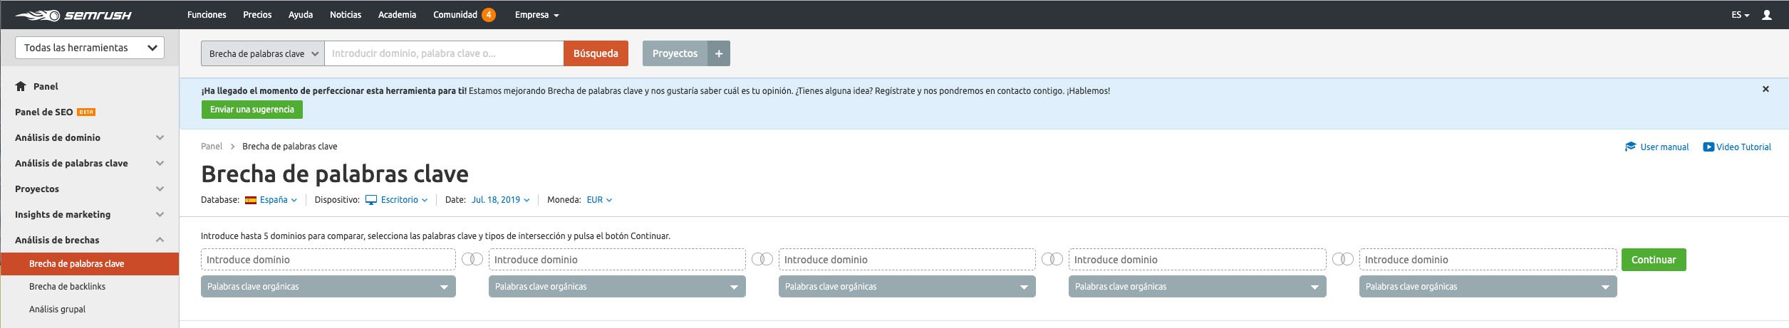
Task: Click the Video Tutorial play icon
Action: [1708, 147]
